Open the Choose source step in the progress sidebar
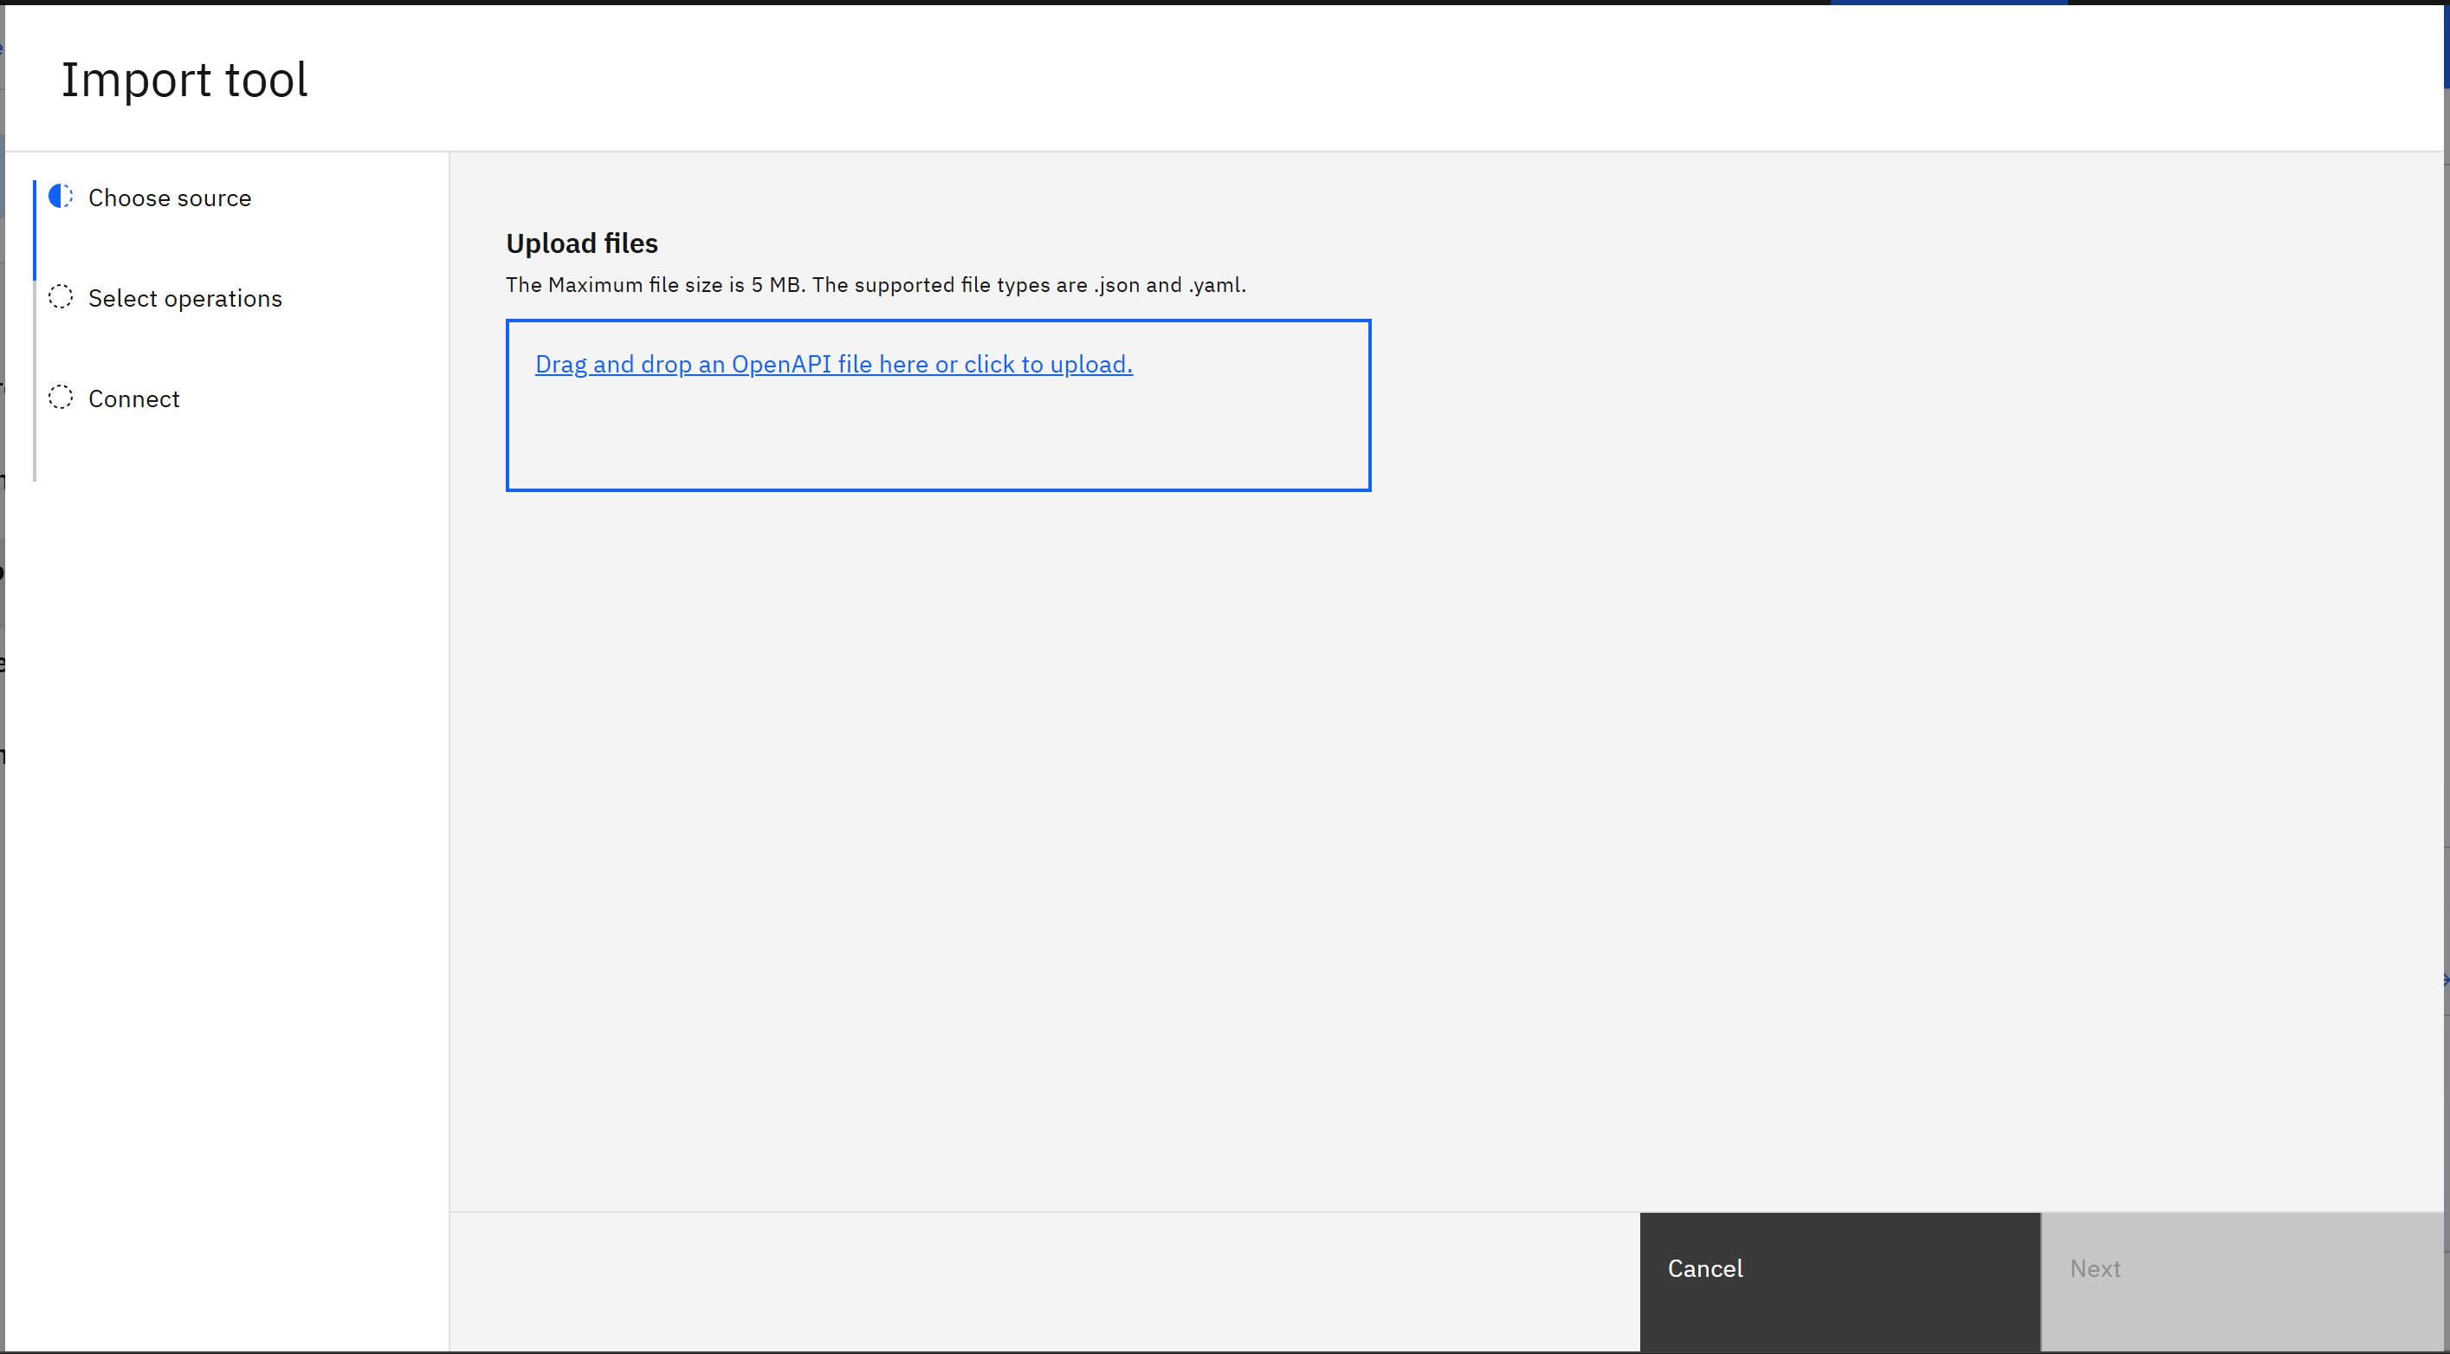This screenshot has height=1354, width=2450. click(169, 197)
